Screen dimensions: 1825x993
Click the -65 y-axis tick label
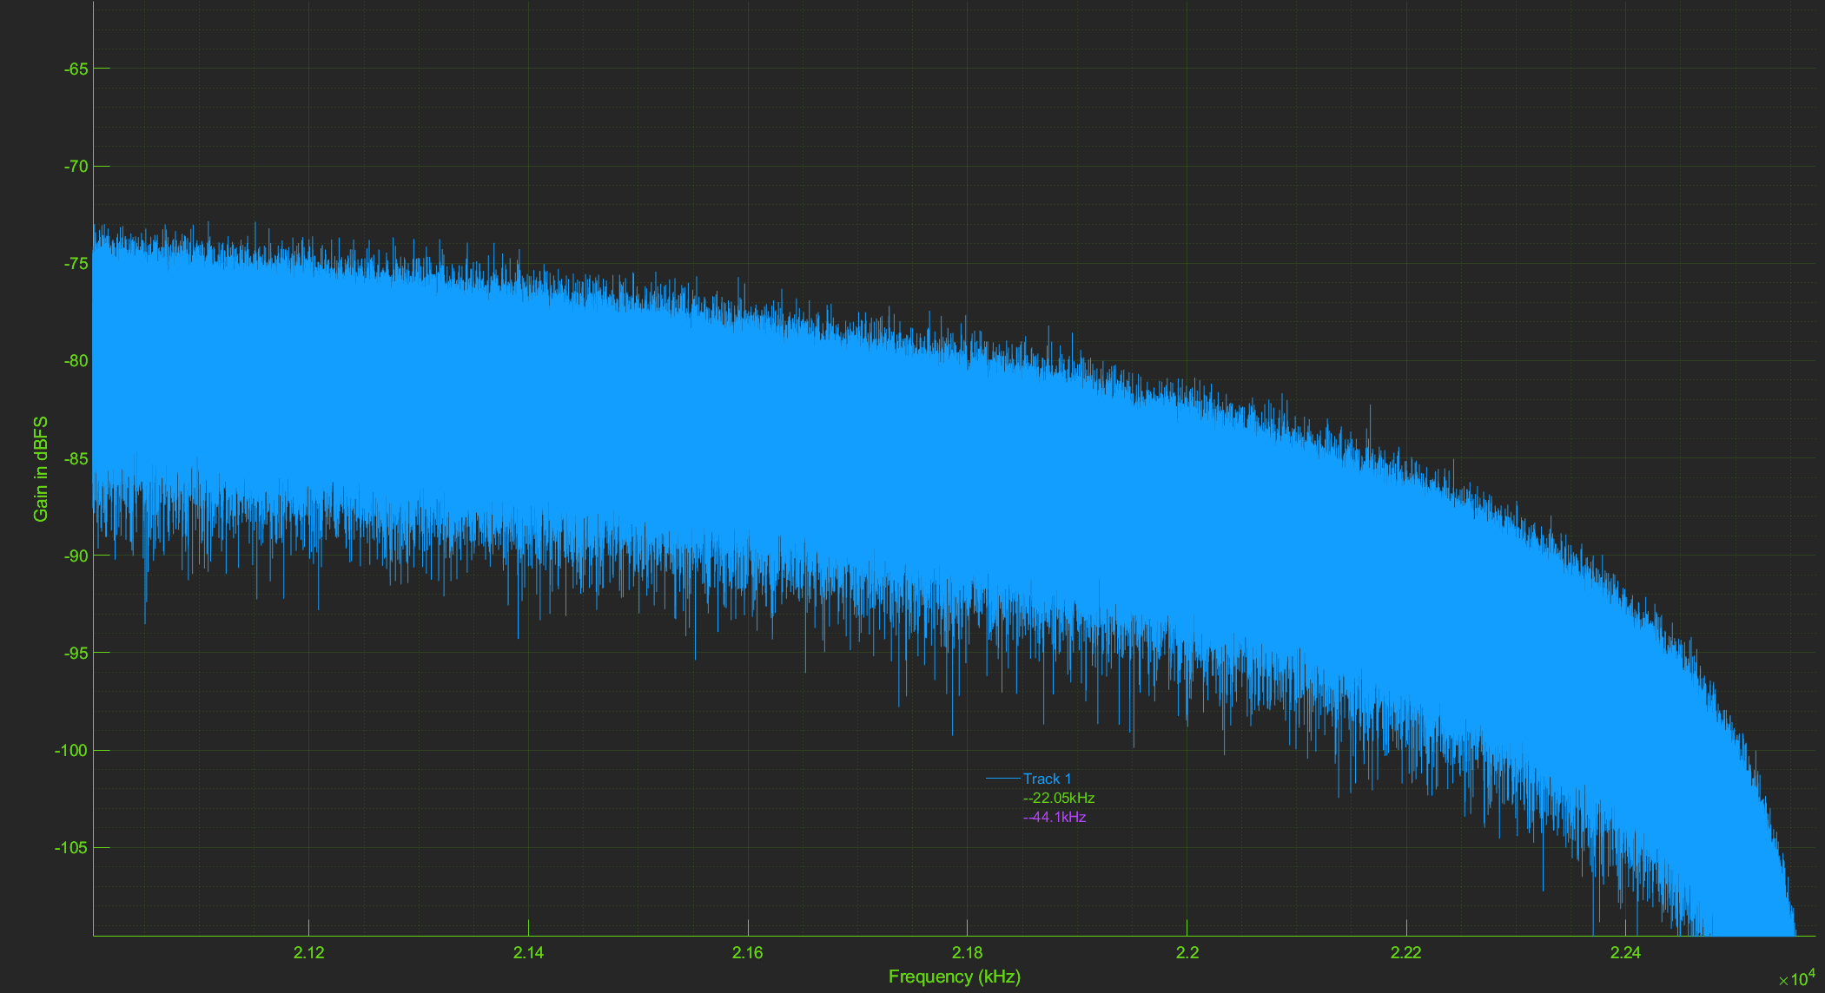pos(76,69)
